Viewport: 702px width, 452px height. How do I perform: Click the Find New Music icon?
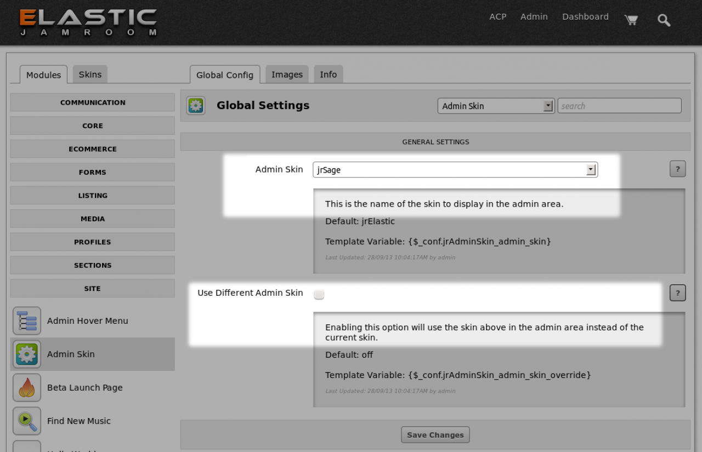[x=26, y=421]
